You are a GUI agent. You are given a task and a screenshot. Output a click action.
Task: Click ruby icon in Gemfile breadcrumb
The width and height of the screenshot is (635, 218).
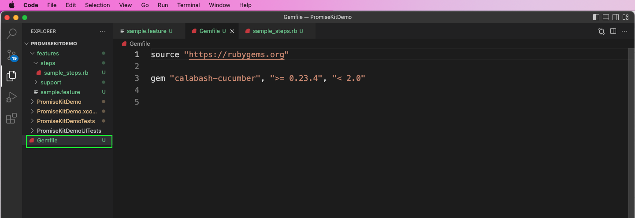124,44
